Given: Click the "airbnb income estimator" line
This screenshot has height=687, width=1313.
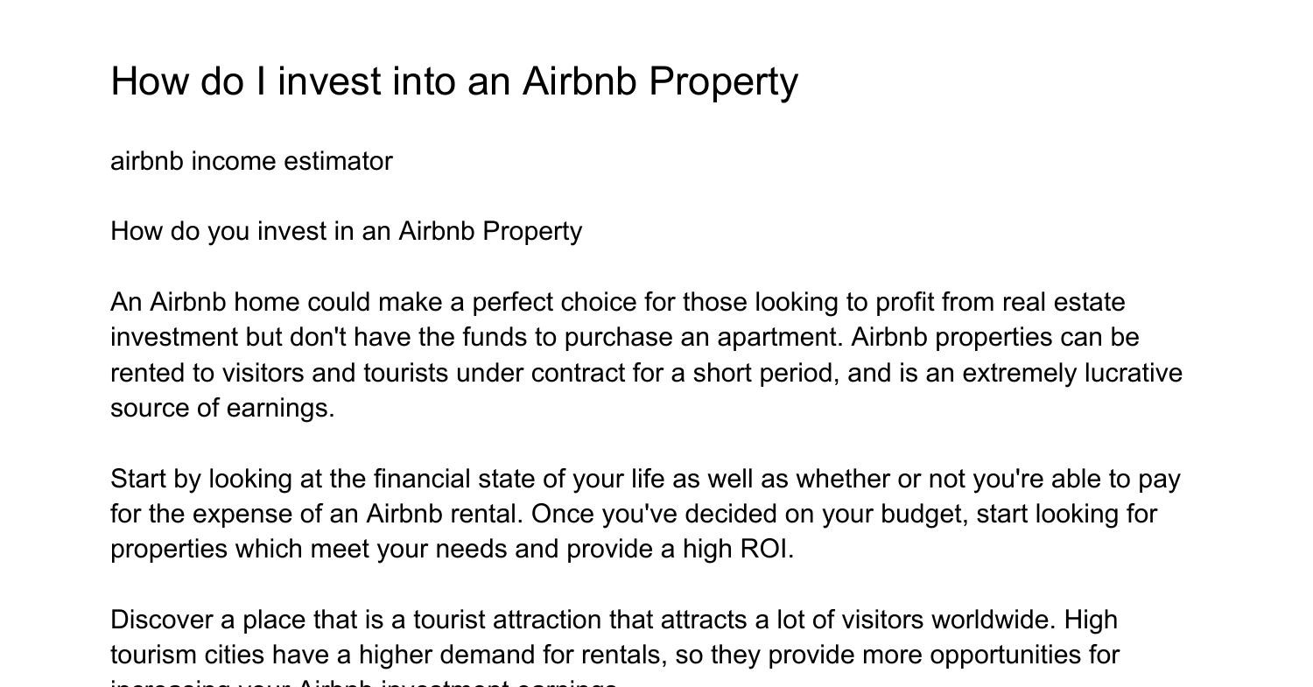Looking at the screenshot, I should click(251, 161).
